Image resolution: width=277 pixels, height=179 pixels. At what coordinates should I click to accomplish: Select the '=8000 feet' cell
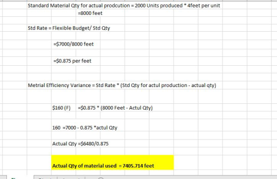[90, 13]
